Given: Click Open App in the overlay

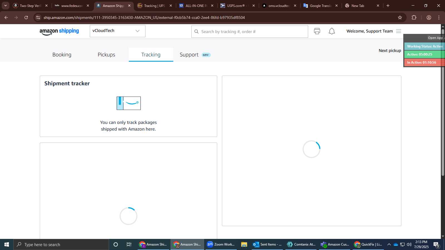Looking at the screenshot, I should click(435, 38).
